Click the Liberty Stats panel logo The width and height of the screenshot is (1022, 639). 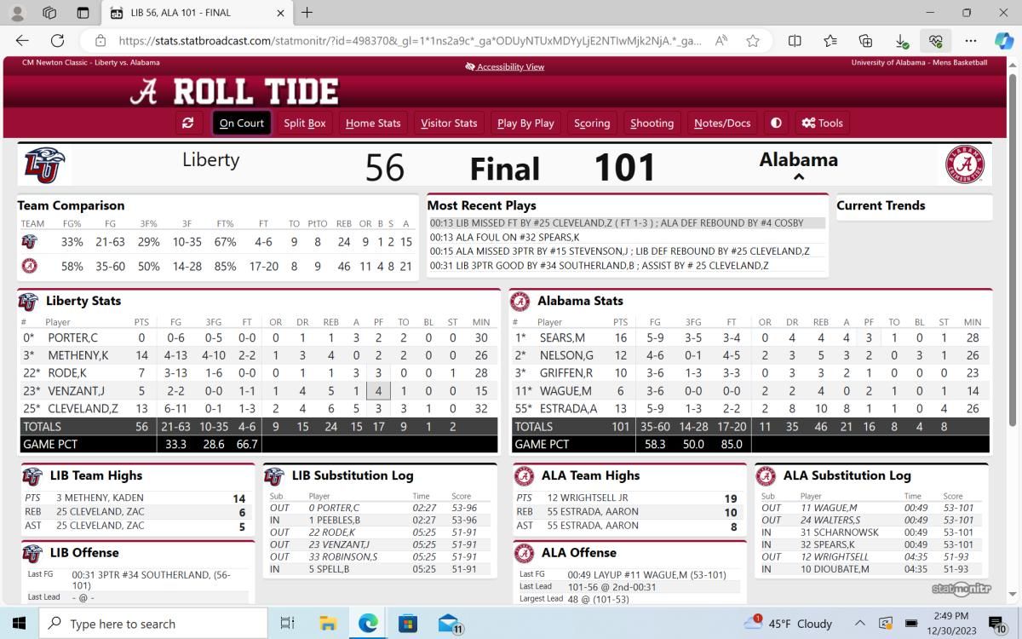29,302
